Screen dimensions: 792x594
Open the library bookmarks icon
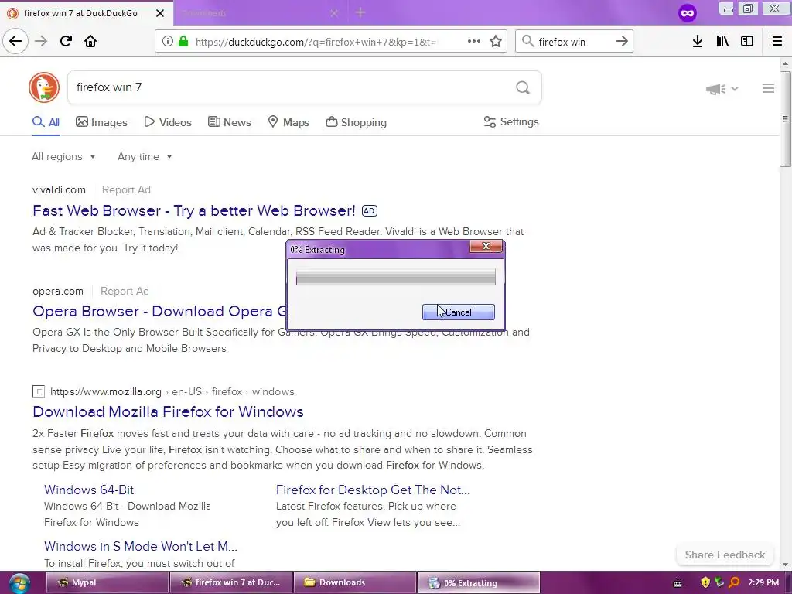point(722,42)
